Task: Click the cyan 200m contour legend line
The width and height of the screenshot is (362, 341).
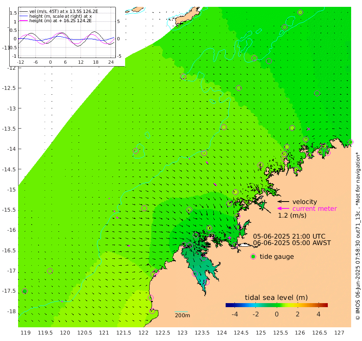Action: pyautogui.click(x=181, y=312)
